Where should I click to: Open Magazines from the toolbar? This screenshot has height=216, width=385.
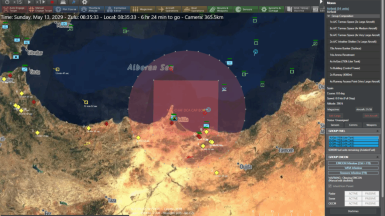point(143,9)
